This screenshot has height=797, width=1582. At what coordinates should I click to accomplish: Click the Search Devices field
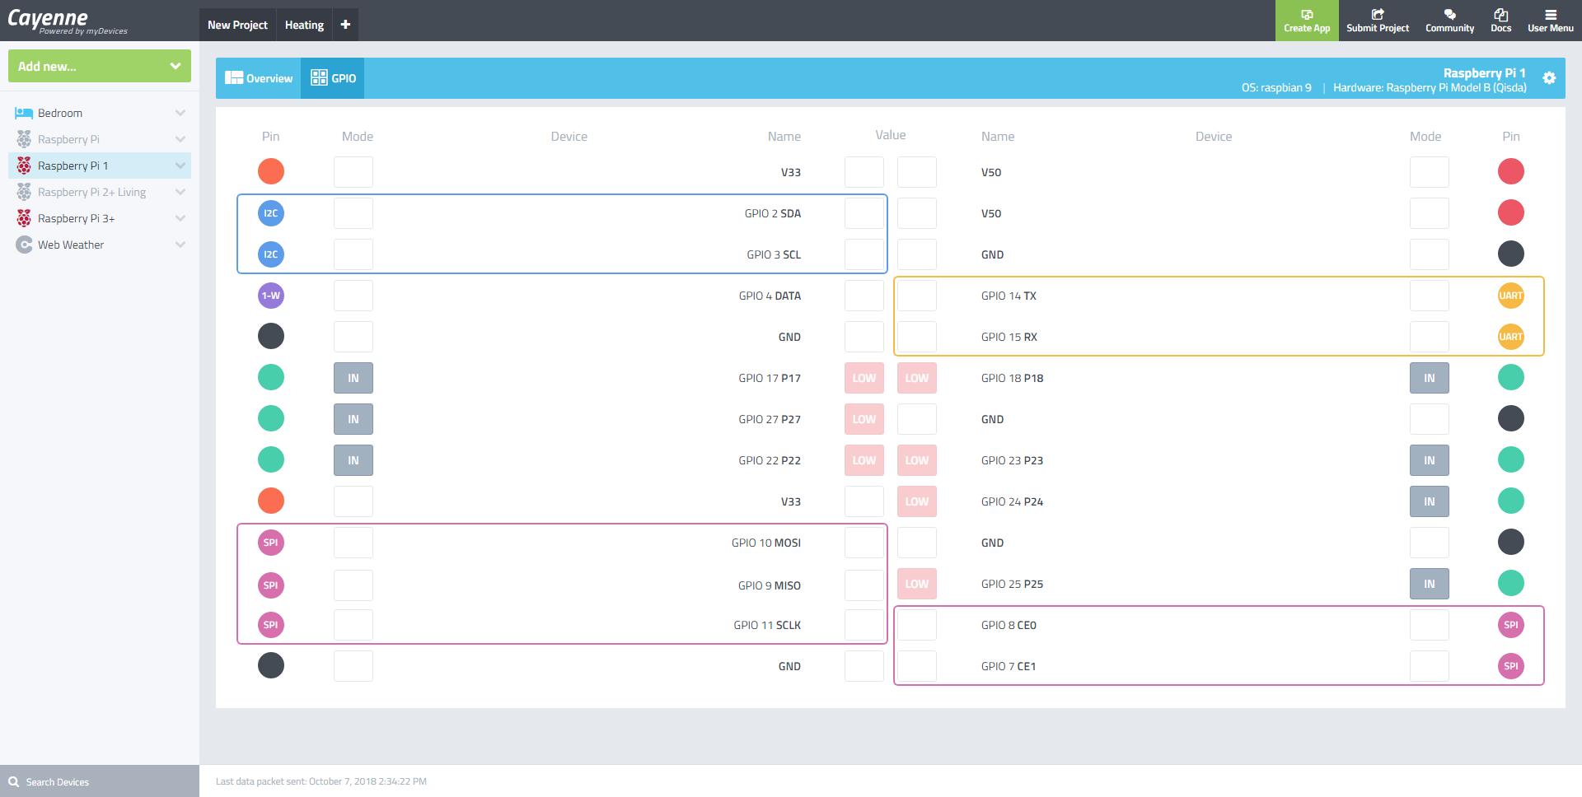pyautogui.click(x=100, y=781)
